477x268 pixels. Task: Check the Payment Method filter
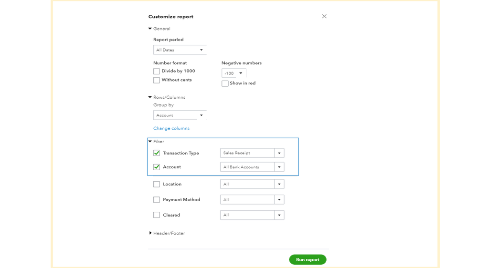[157, 200]
